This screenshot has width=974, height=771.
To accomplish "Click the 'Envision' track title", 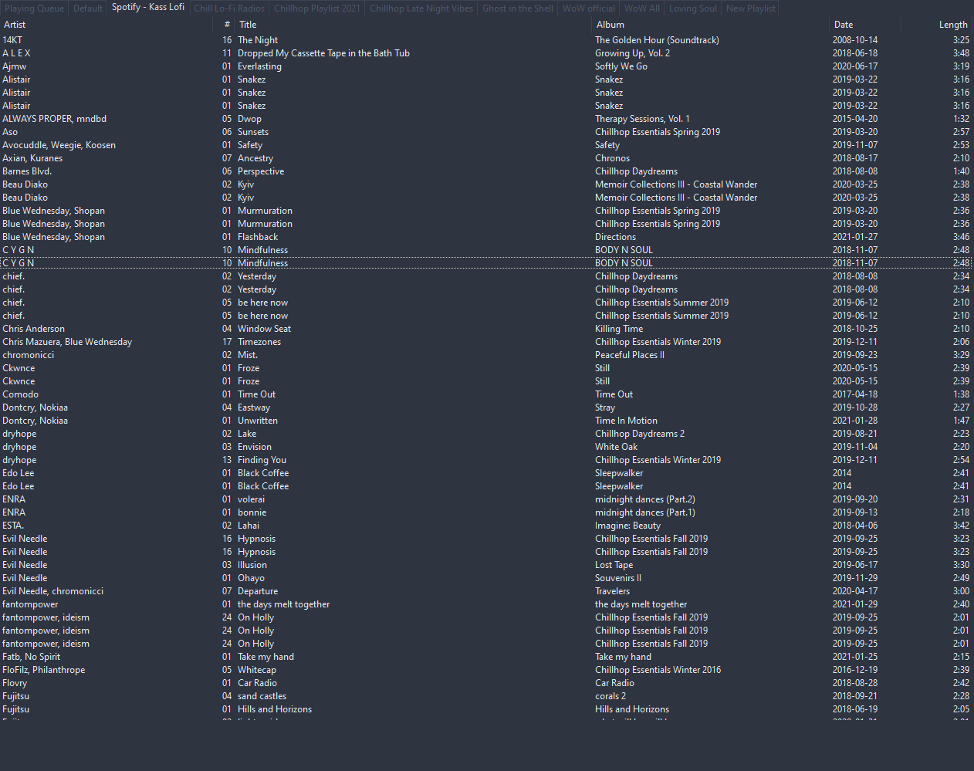I will [255, 447].
